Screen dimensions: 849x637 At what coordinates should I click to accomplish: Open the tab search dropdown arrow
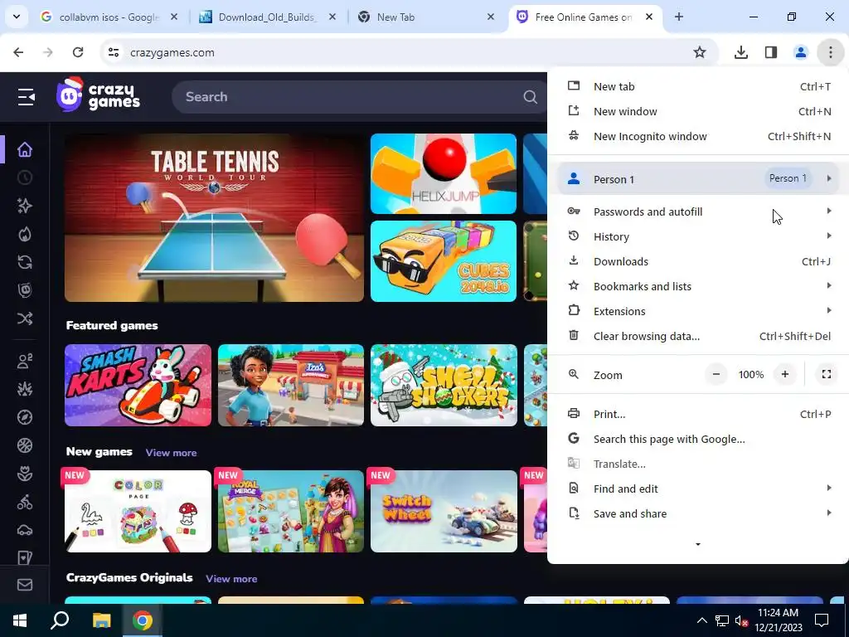tap(17, 17)
